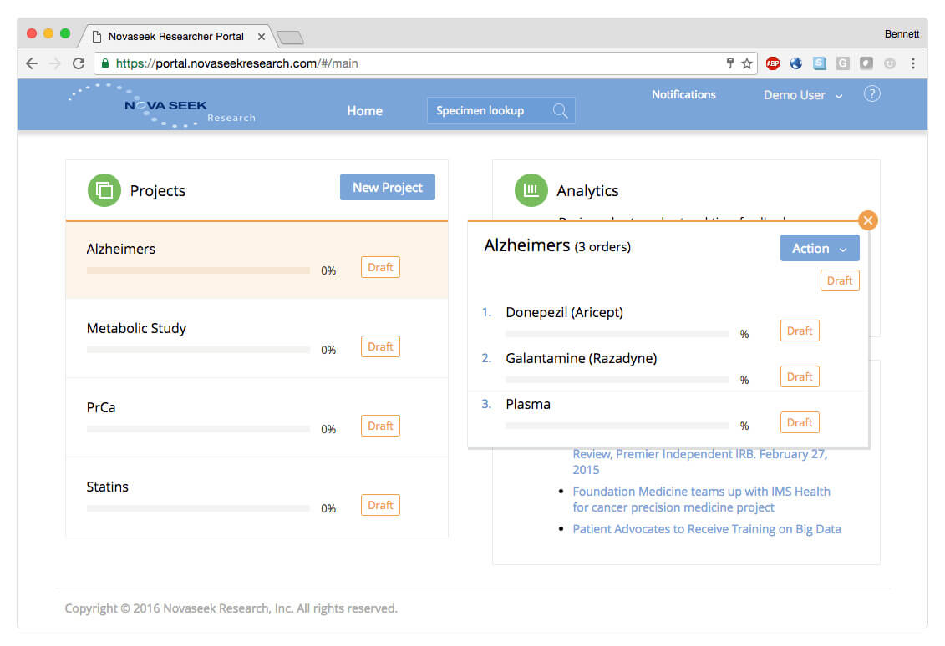Click the Analytics bar chart icon

[531, 190]
